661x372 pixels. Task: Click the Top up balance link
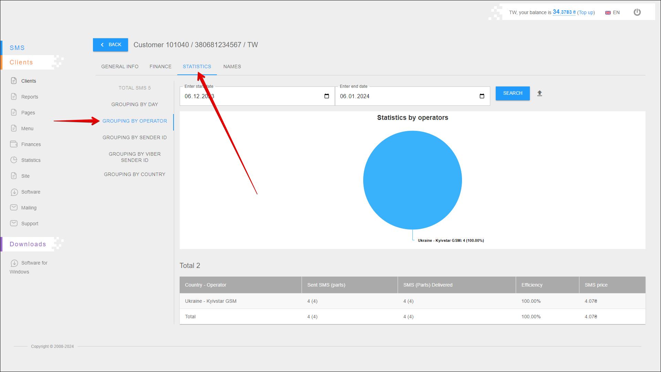tap(586, 12)
